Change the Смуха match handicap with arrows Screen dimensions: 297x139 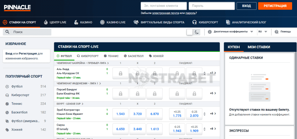click(204, 129)
